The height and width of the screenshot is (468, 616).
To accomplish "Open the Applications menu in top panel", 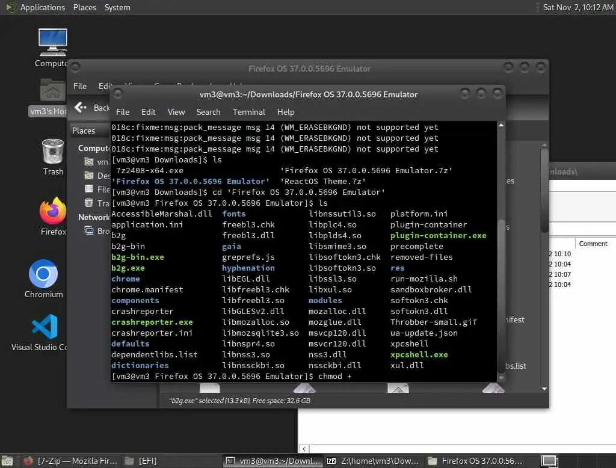I will pos(43,7).
